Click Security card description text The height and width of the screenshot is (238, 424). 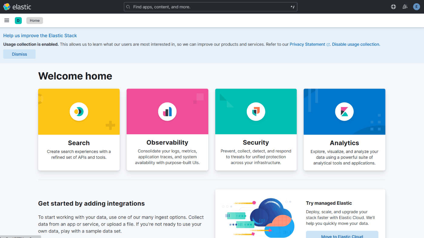click(256, 157)
